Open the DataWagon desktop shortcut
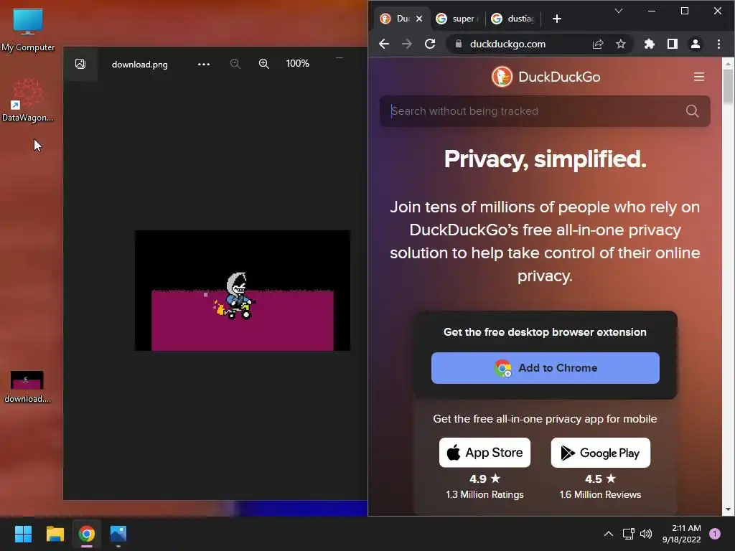 pyautogui.click(x=27, y=100)
